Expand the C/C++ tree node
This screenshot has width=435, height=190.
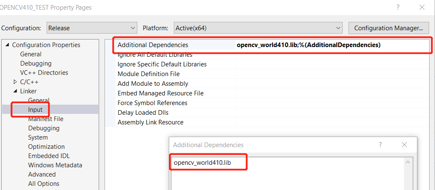coord(16,82)
